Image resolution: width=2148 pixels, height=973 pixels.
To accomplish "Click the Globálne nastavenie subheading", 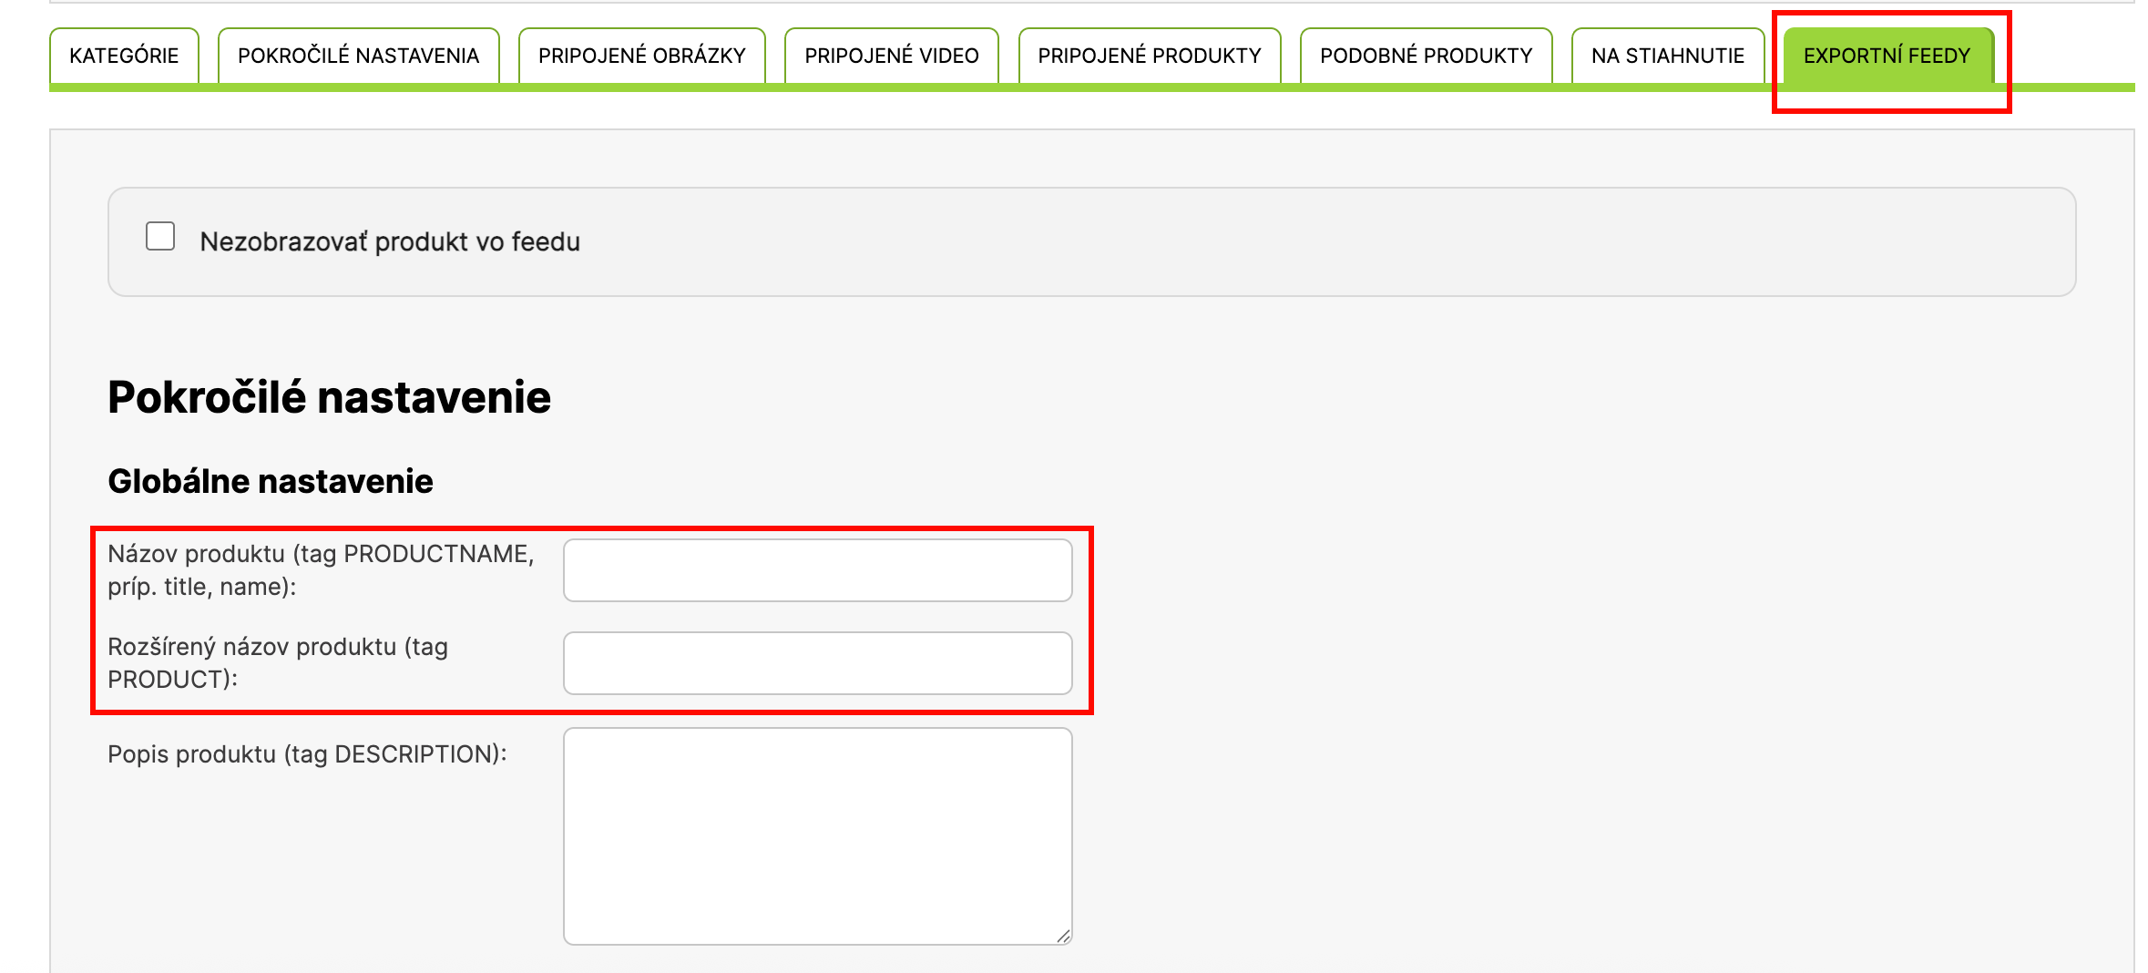I will (x=271, y=481).
